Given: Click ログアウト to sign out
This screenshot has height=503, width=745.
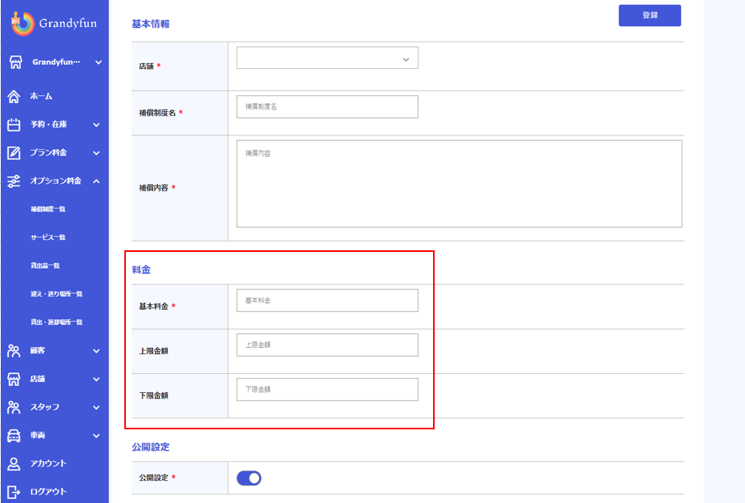Looking at the screenshot, I should (x=48, y=492).
